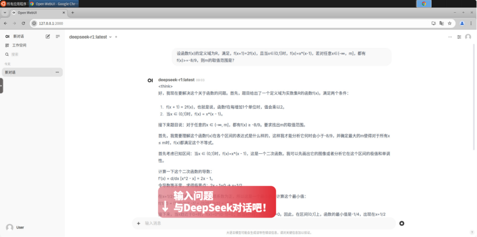The width and height of the screenshot is (477, 237).
Task: Click the help question mark icon
Action: 472,232
